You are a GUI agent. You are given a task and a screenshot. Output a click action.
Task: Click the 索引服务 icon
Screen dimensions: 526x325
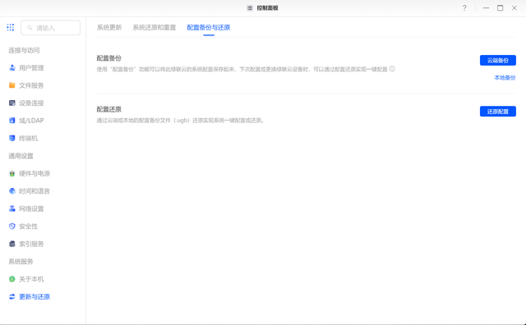click(12, 244)
